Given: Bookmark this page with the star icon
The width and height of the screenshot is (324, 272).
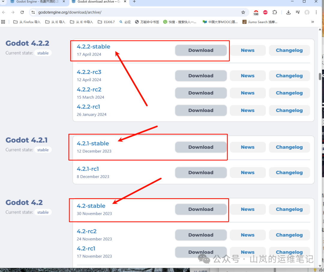Looking at the screenshot, I should [x=243, y=12].
